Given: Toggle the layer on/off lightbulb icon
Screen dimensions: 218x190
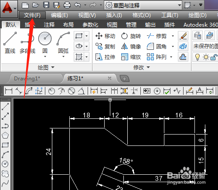Looking at the screenshot, I should tap(198, 57).
